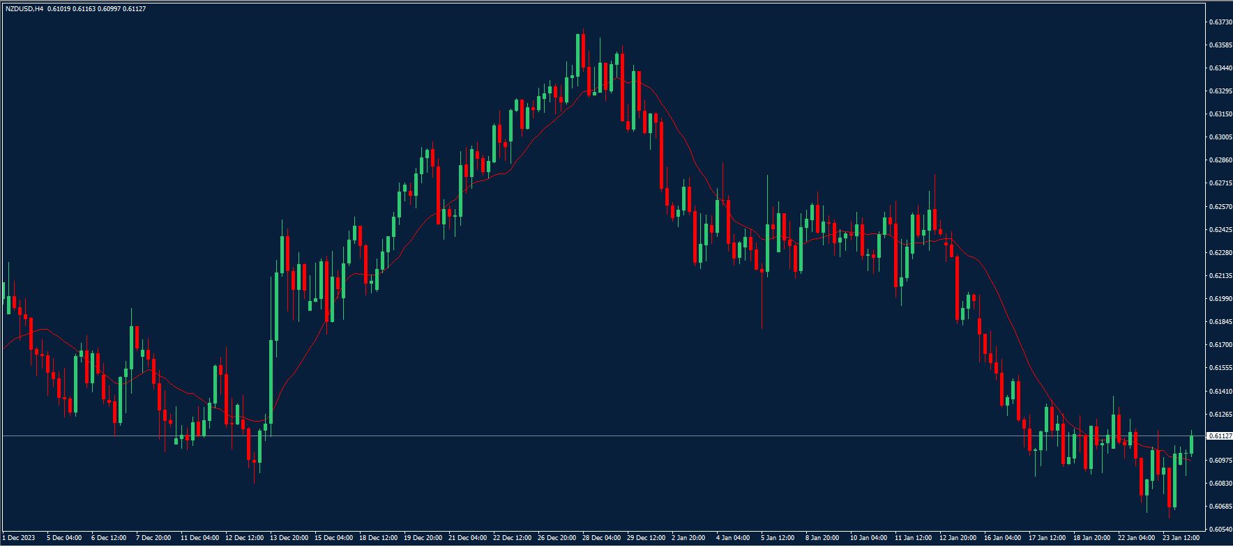Click the horizontal bid price line
1233x547 pixels.
604,436
